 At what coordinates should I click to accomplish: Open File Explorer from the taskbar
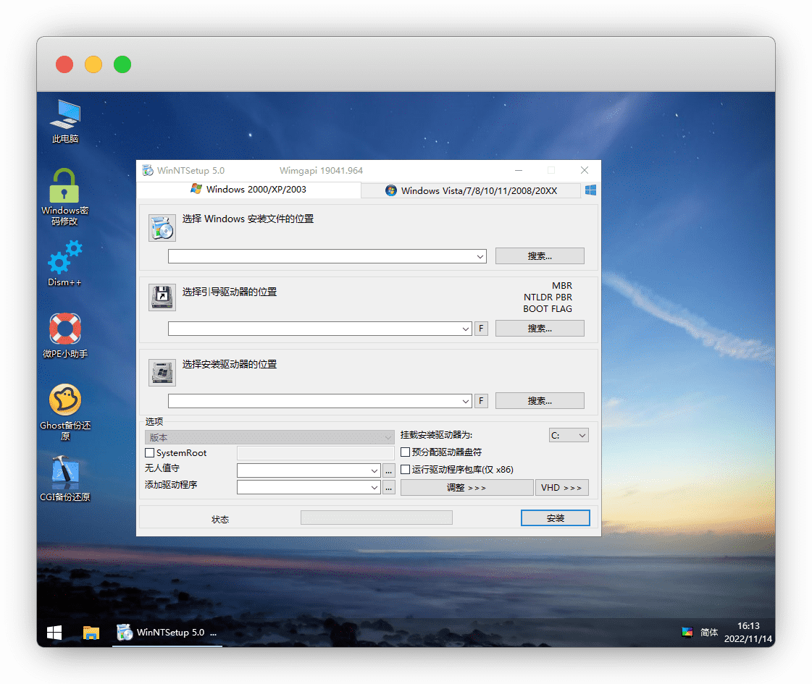(x=91, y=632)
